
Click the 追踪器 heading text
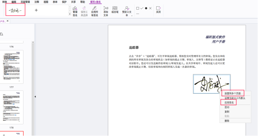(x=134, y=47)
